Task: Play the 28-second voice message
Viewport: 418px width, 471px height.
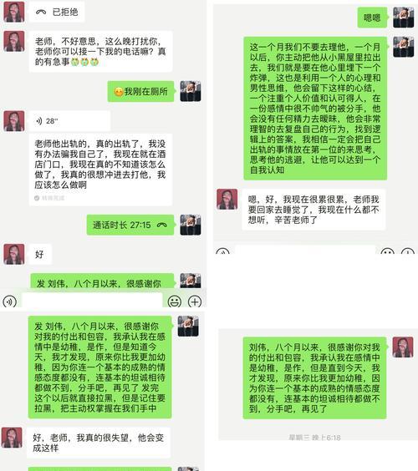Action: point(69,121)
